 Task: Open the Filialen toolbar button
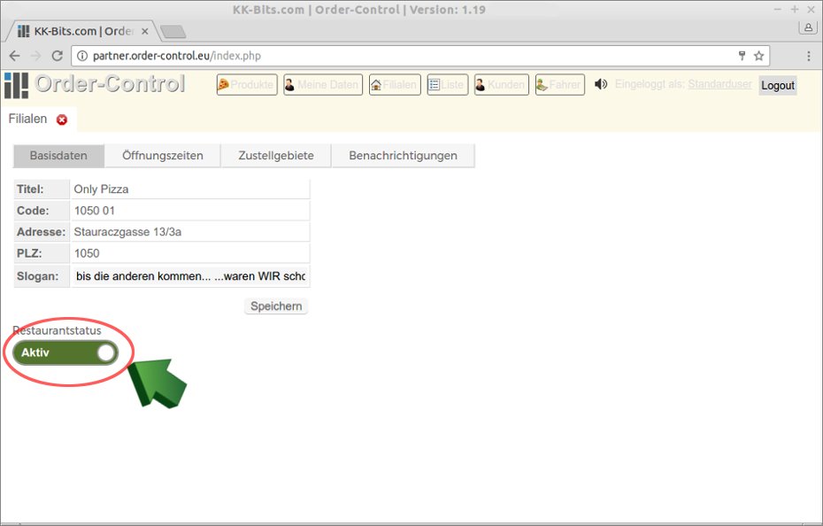(395, 85)
